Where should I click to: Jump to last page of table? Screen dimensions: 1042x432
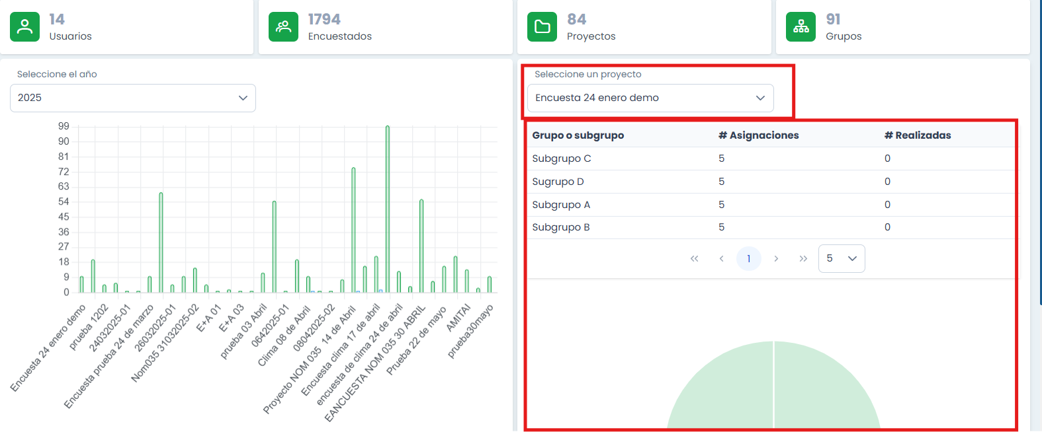click(x=803, y=259)
